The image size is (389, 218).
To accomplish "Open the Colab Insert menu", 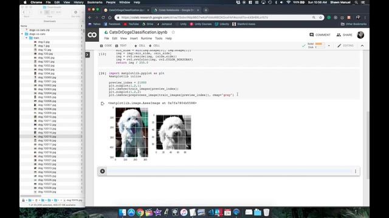I will [x=134, y=39].
